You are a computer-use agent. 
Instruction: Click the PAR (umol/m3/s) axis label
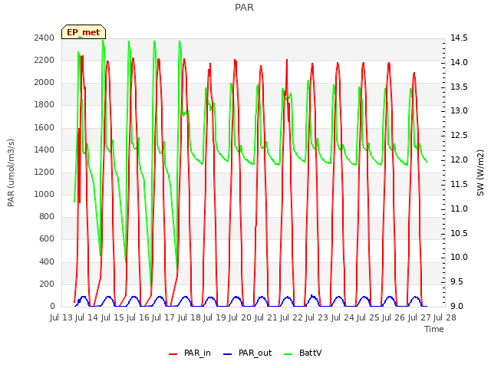point(11,172)
